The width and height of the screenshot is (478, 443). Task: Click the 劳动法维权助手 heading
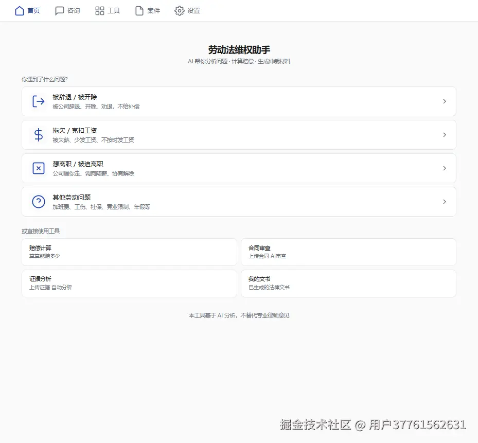(239, 50)
